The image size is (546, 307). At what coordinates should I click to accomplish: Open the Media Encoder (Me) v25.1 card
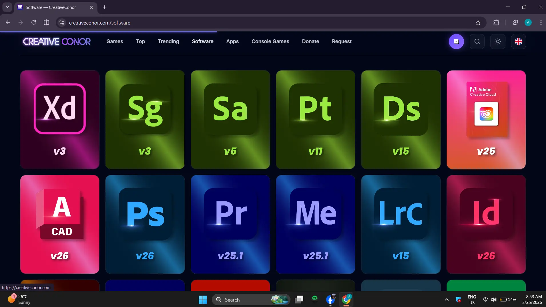coord(316,224)
